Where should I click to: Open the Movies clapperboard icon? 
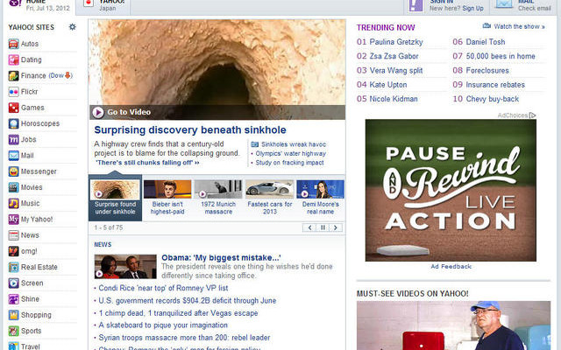(x=14, y=187)
